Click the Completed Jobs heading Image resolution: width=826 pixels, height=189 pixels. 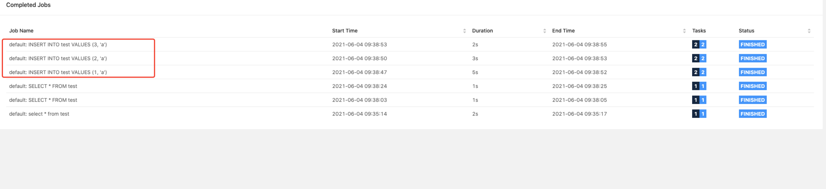point(28,5)
